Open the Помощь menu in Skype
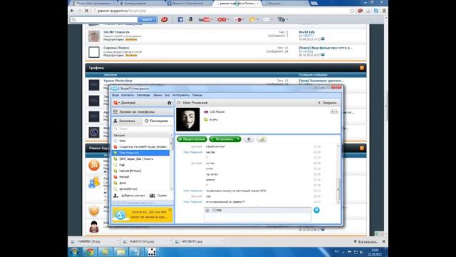The image size is (456, 257). click(197, 95)
